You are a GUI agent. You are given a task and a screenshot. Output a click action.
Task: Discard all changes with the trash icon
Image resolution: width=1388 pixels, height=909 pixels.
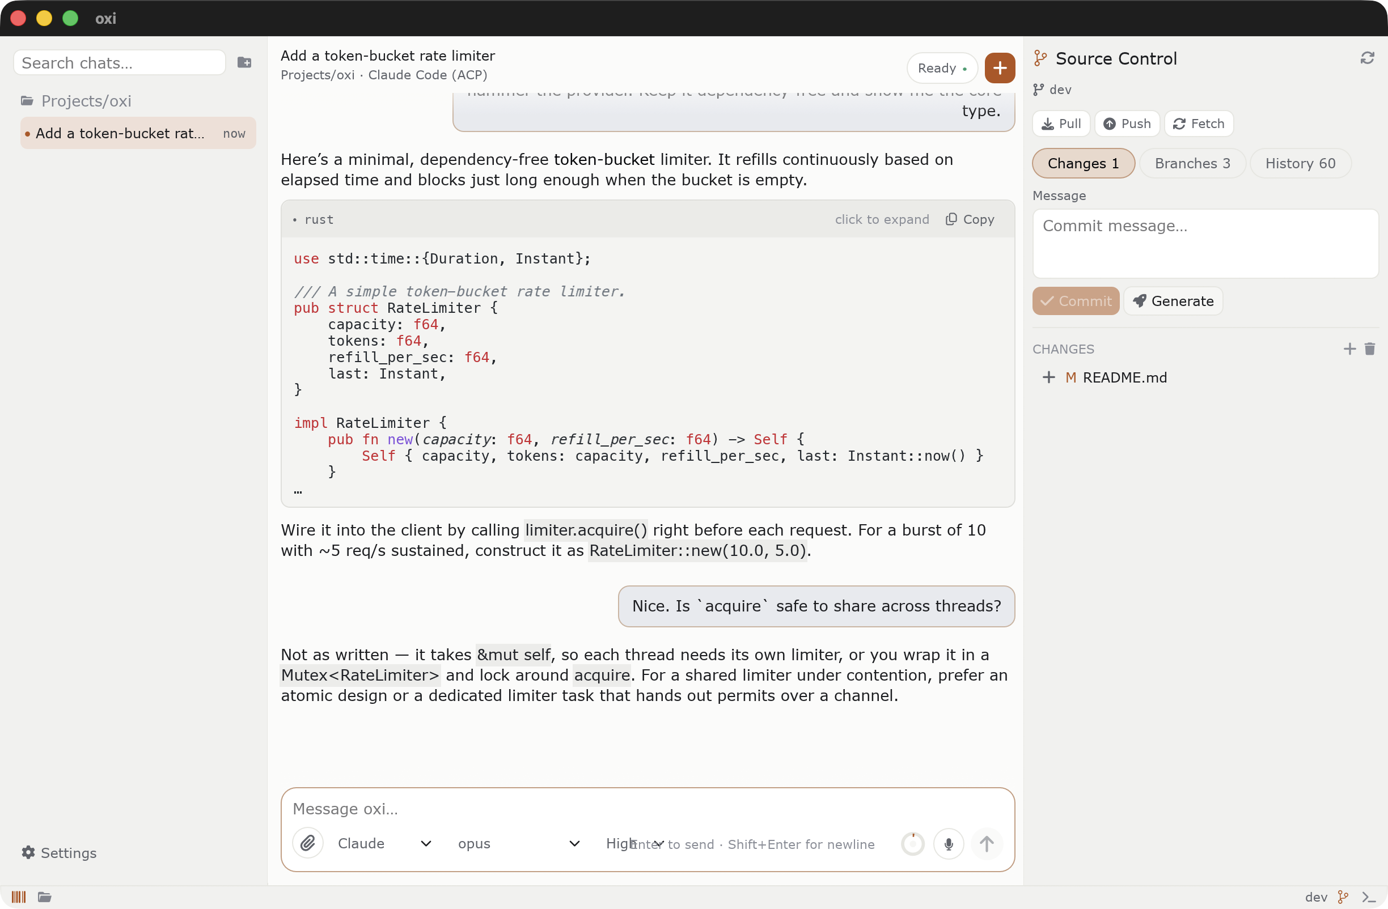[1370, 349]
